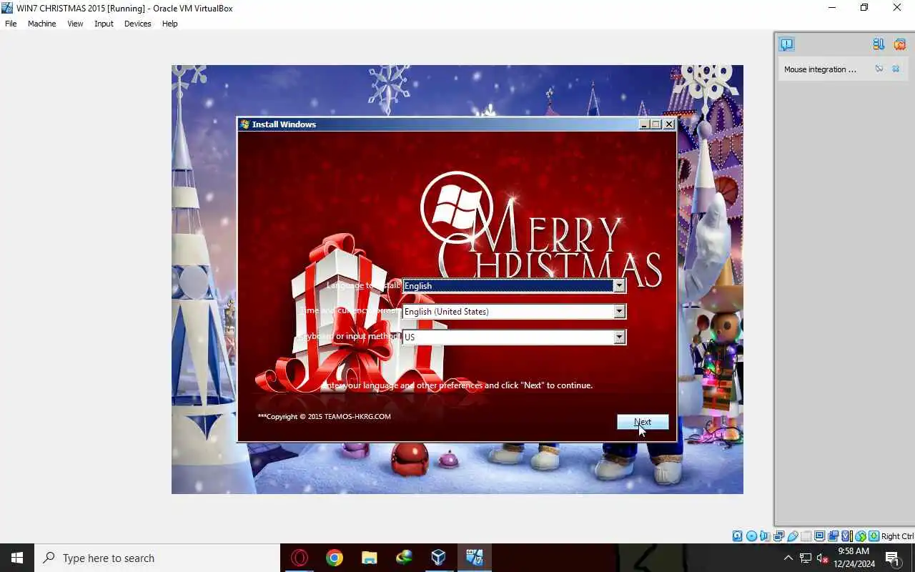
Task: Open the Devices menu
Action: 137,24
